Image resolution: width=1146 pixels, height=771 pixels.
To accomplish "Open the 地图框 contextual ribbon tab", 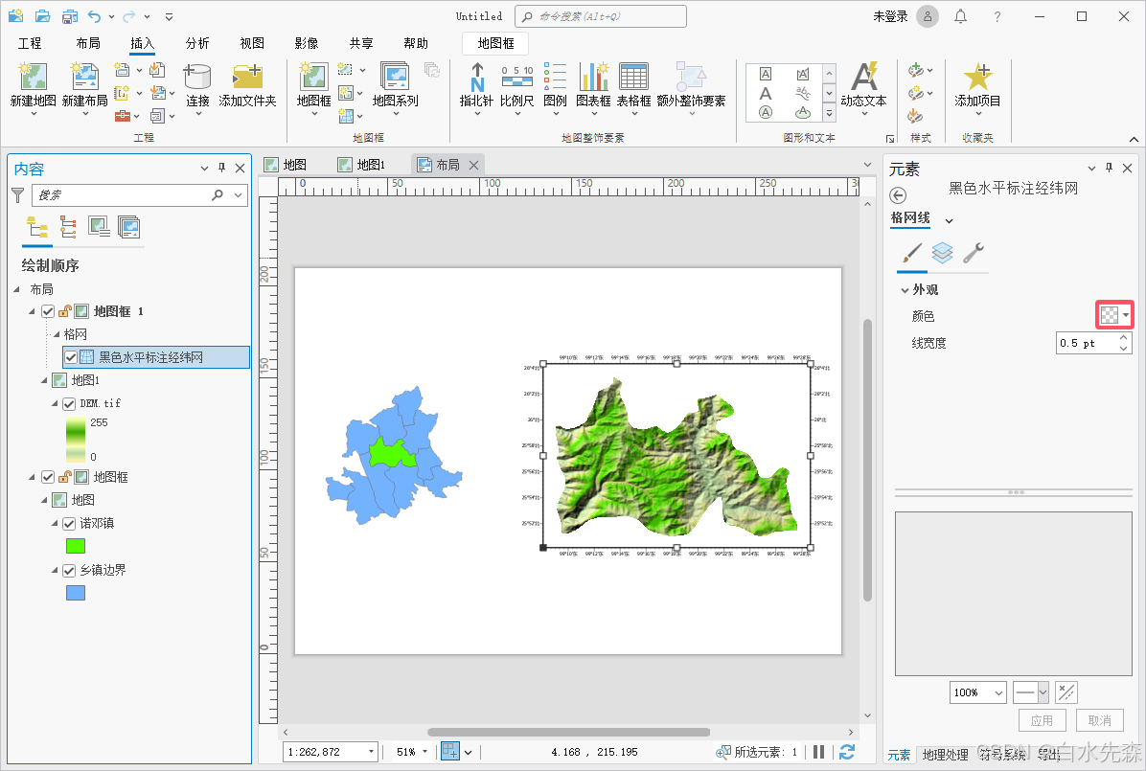I will (x=495, y=43).
